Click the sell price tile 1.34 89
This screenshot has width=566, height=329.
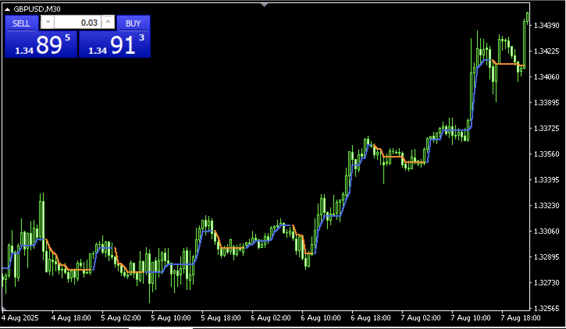(41, 44)
